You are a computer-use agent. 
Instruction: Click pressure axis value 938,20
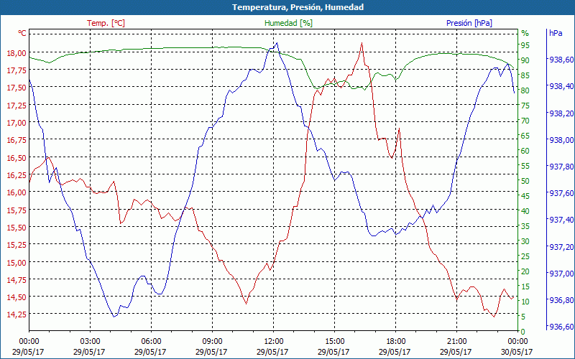[x=560, y=113]
